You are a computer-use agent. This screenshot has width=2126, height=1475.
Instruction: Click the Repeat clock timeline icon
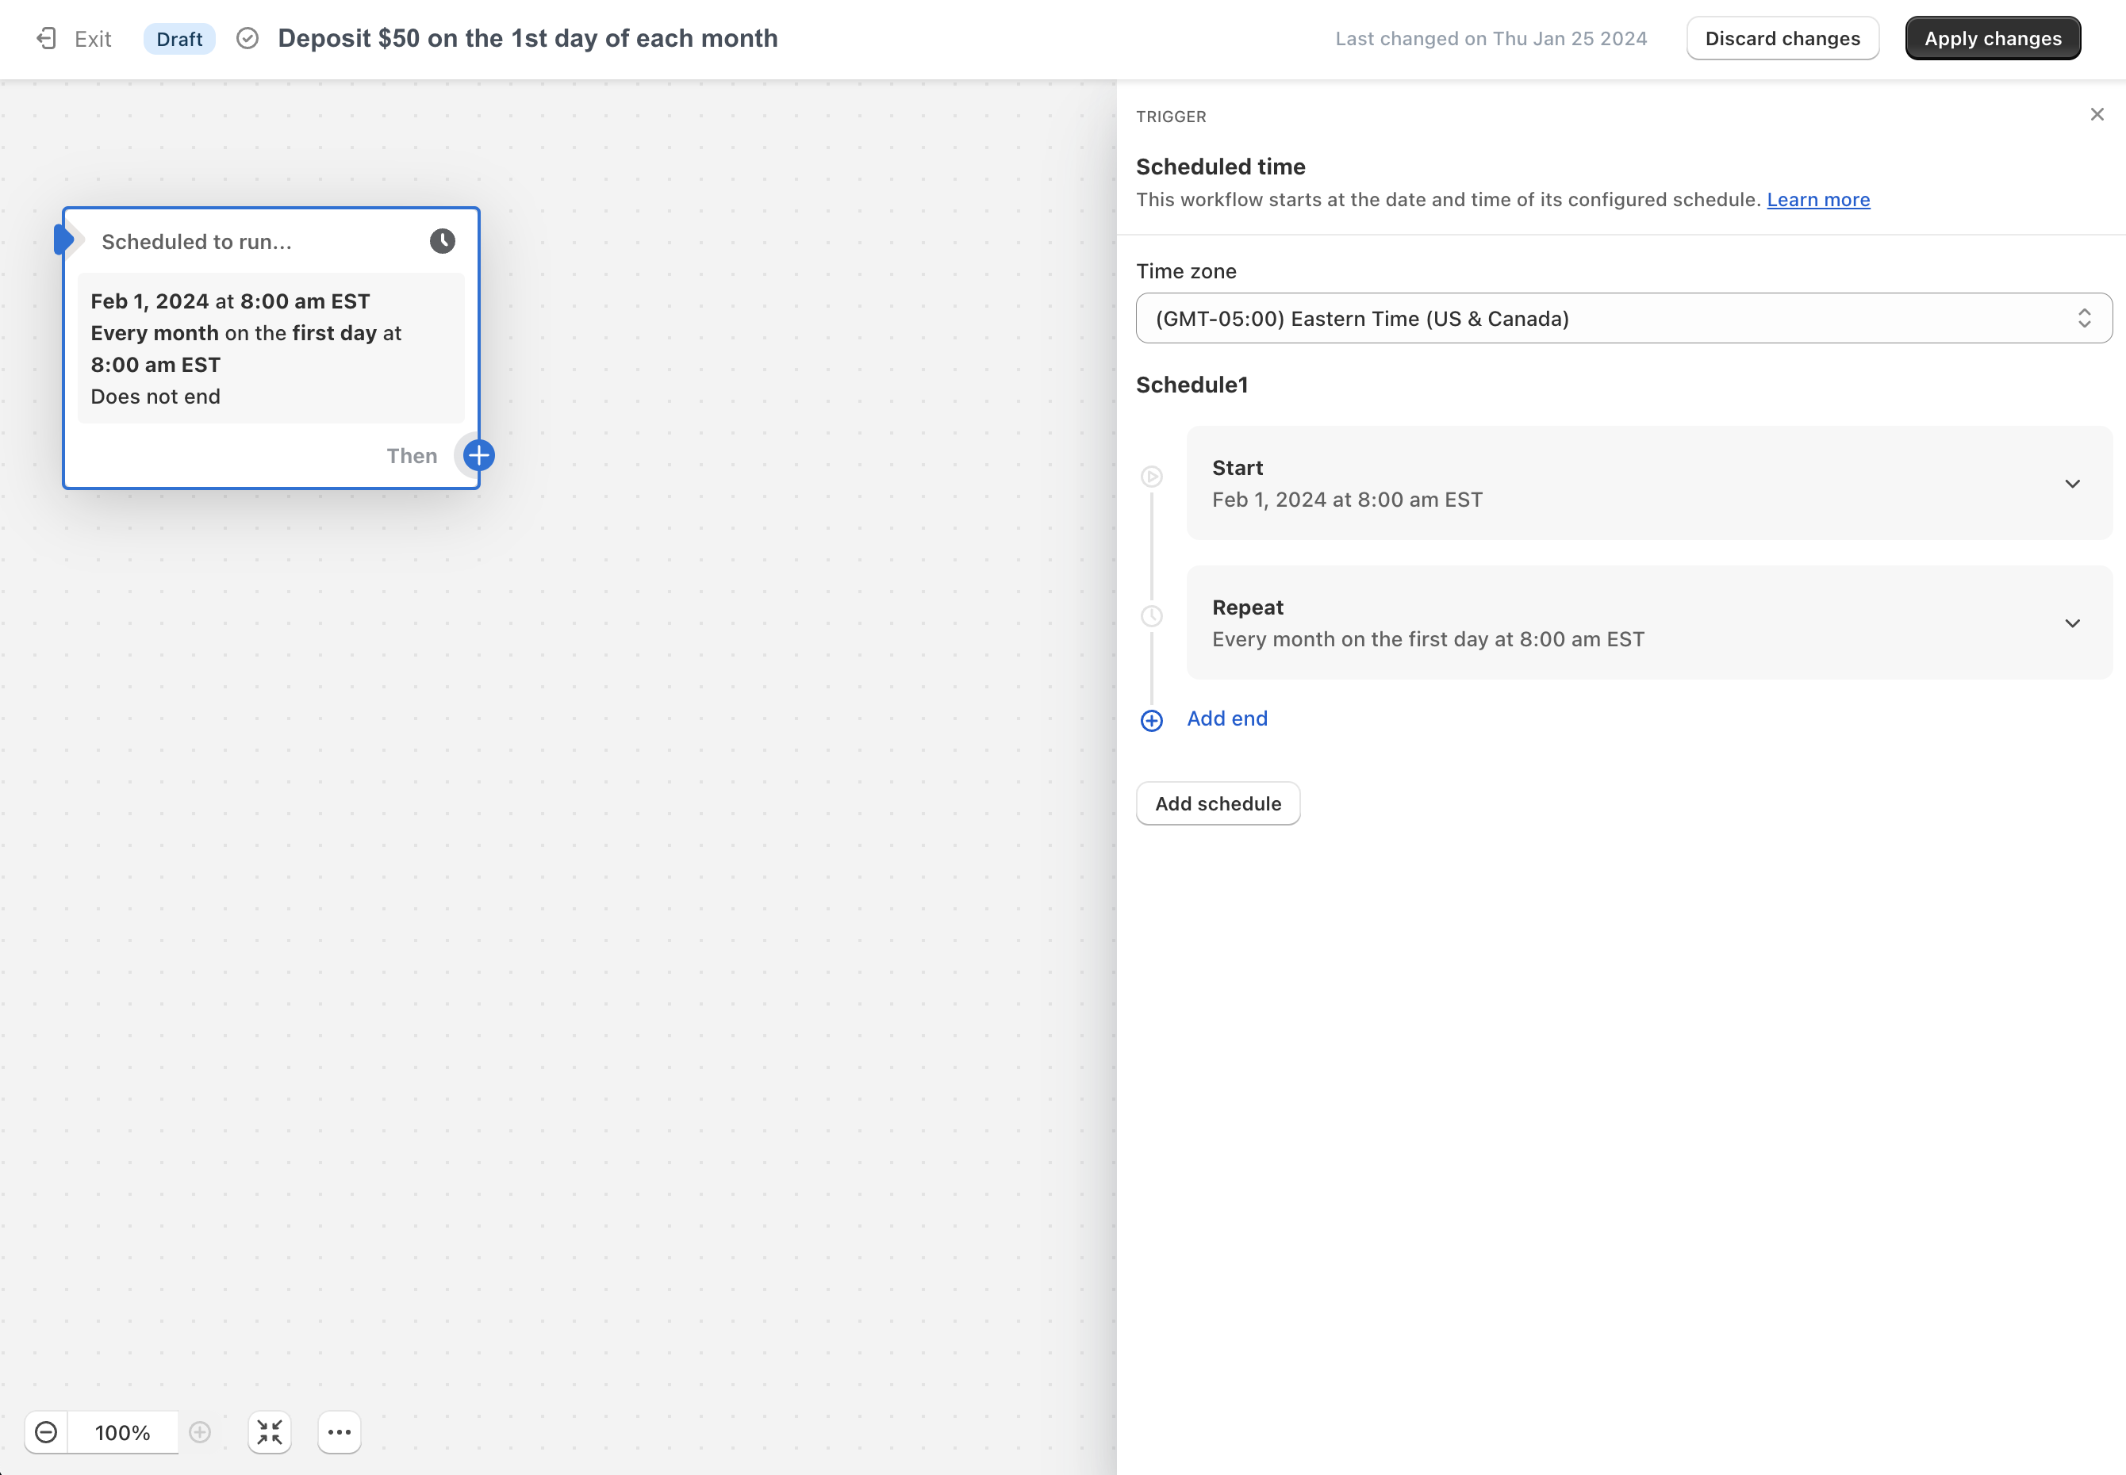pos(1151,616)
